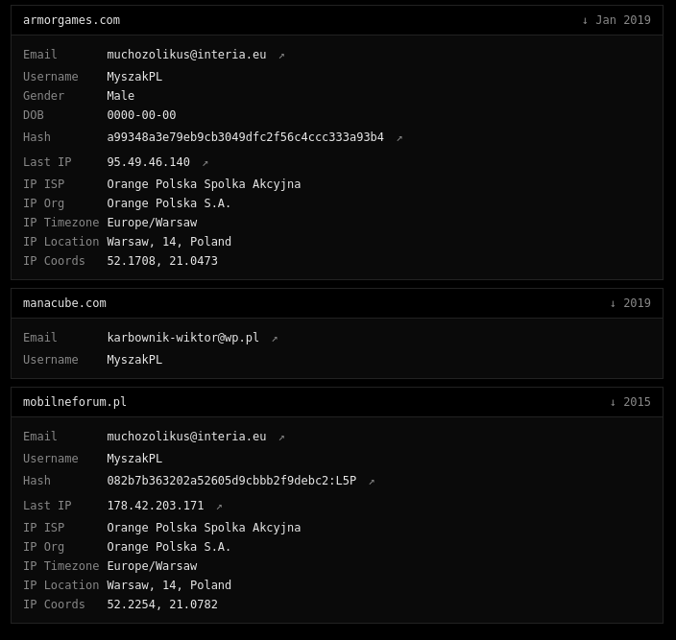The height and width of the screenshot is (640, 676).
Task: Click IP address 178.42.203.171 text
Action: coord(156,506)
